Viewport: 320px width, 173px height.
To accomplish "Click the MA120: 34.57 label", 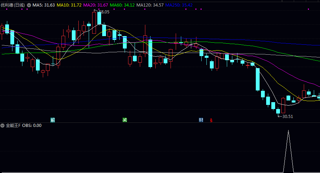I will pyautogui.click(x=150, y=5).
